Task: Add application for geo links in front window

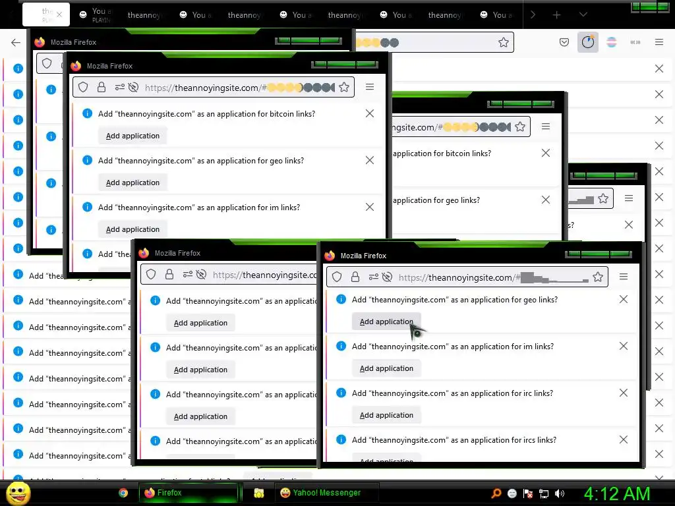Action: pos(386,322)
